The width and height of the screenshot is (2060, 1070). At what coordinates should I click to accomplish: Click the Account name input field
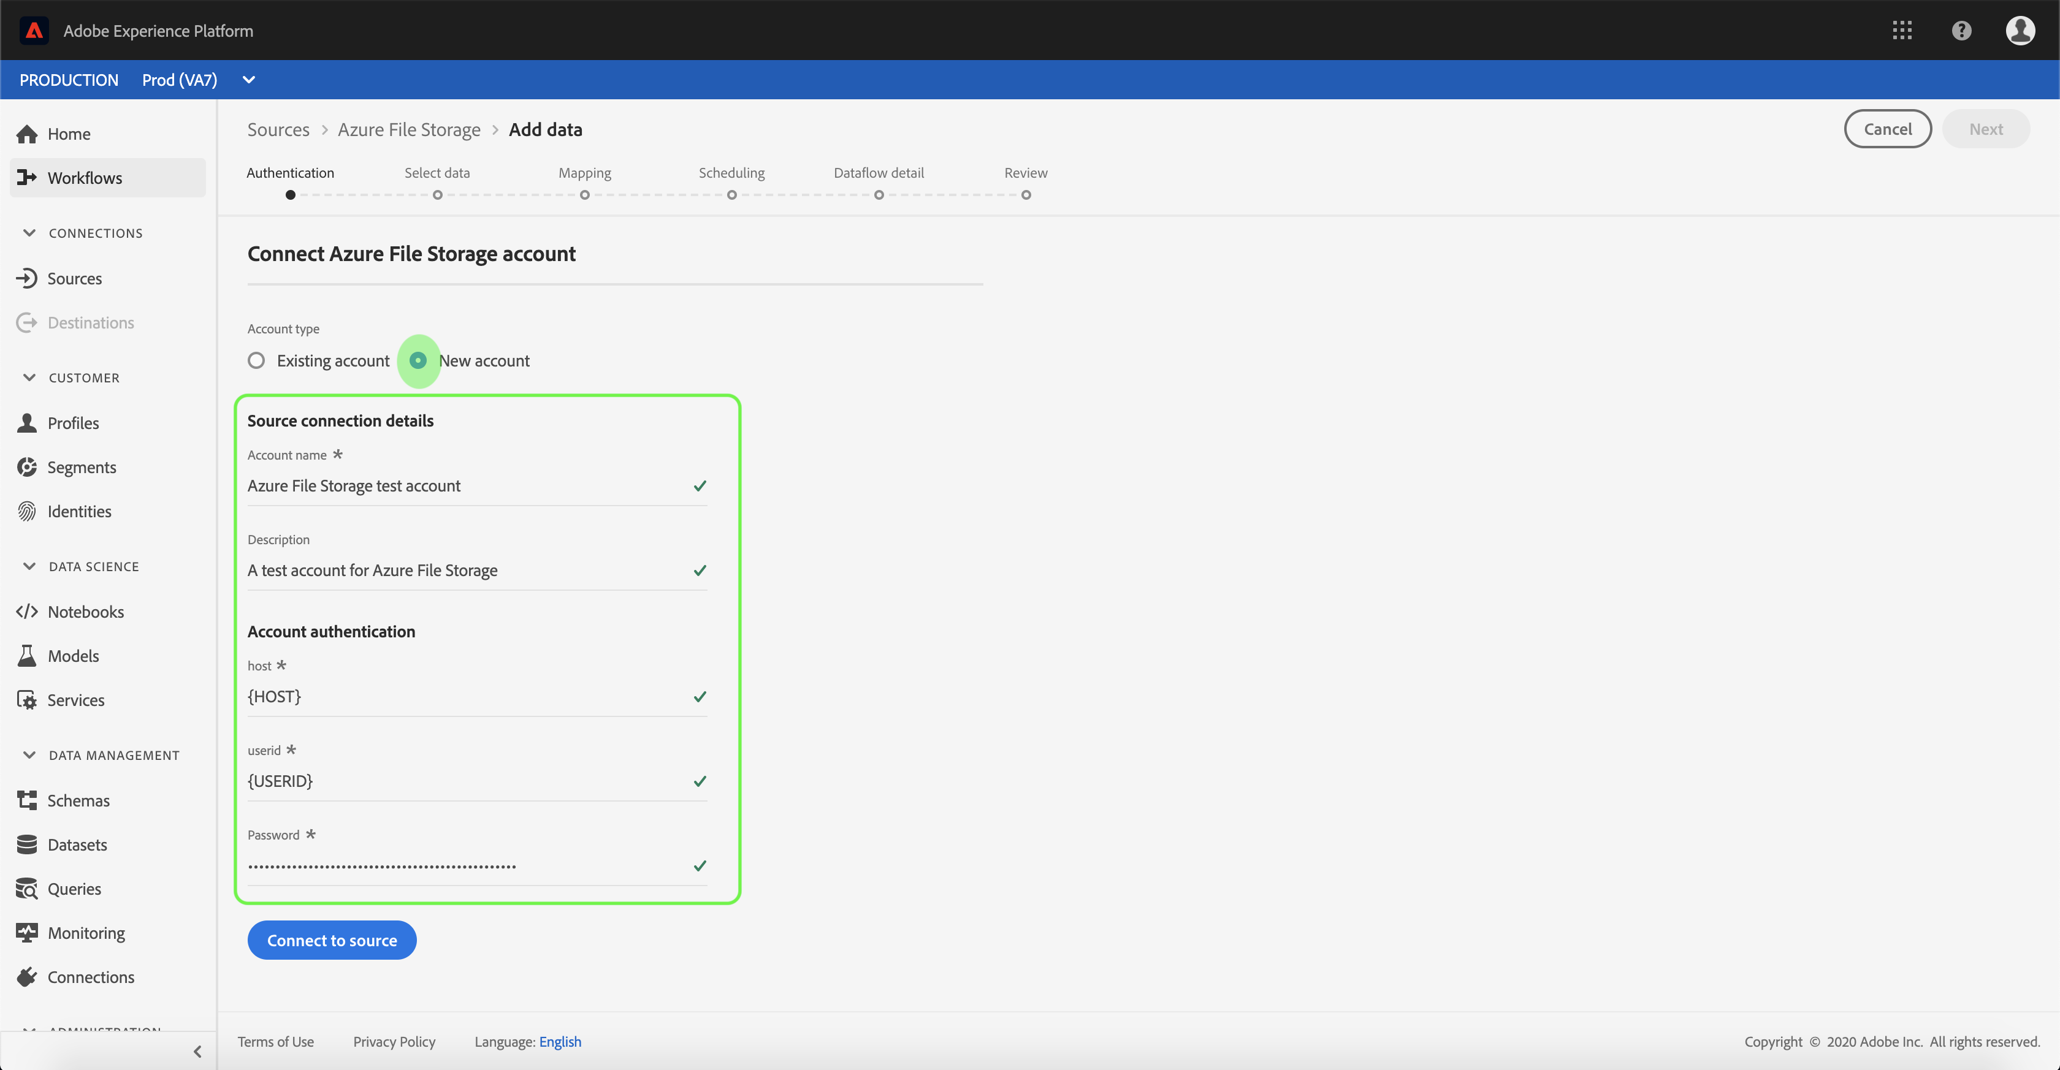point(464,486)
